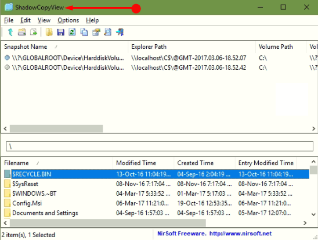The height and width of the screenshot is (240, 318).
Task: Click the Save floppy disk icon
Action: click(x=60, y=32)
